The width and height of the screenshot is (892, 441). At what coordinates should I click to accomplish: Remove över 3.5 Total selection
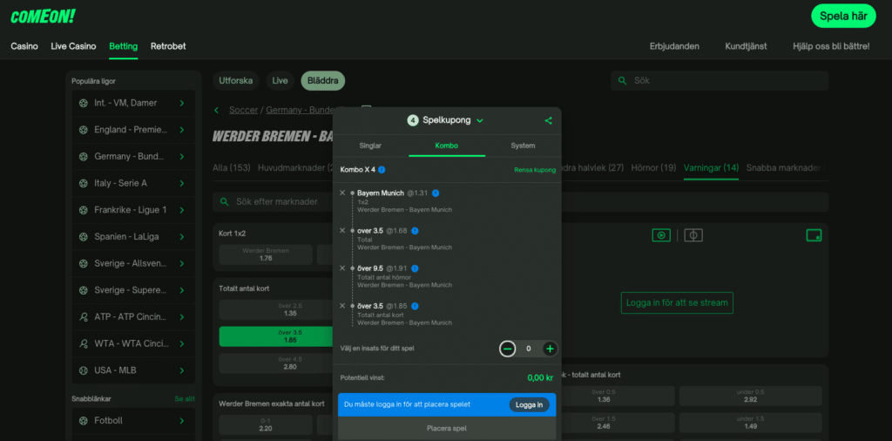(x=342, y=230)
